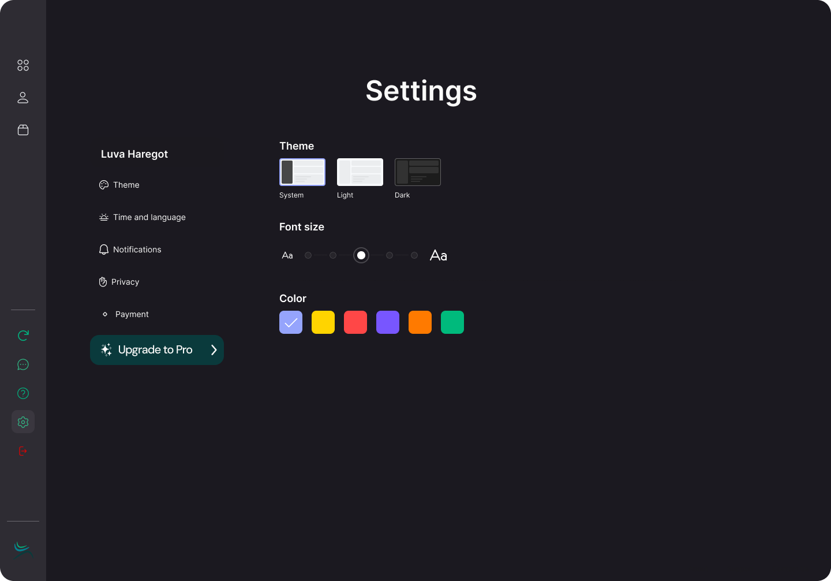
Task: Open the help question mark icon
Action: (23, 393)
